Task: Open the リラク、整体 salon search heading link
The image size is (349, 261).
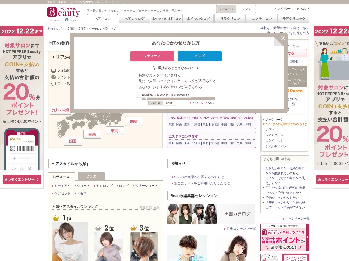Action: tap(211, 118)
